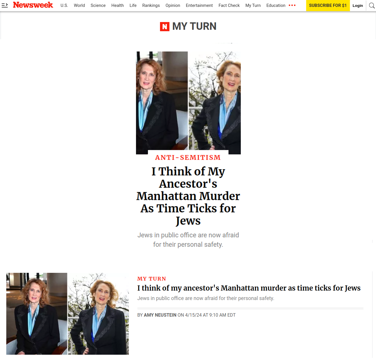
Task: Open featured headline about Ancestor's Manhattan Murder
Action: pos(188,196)
